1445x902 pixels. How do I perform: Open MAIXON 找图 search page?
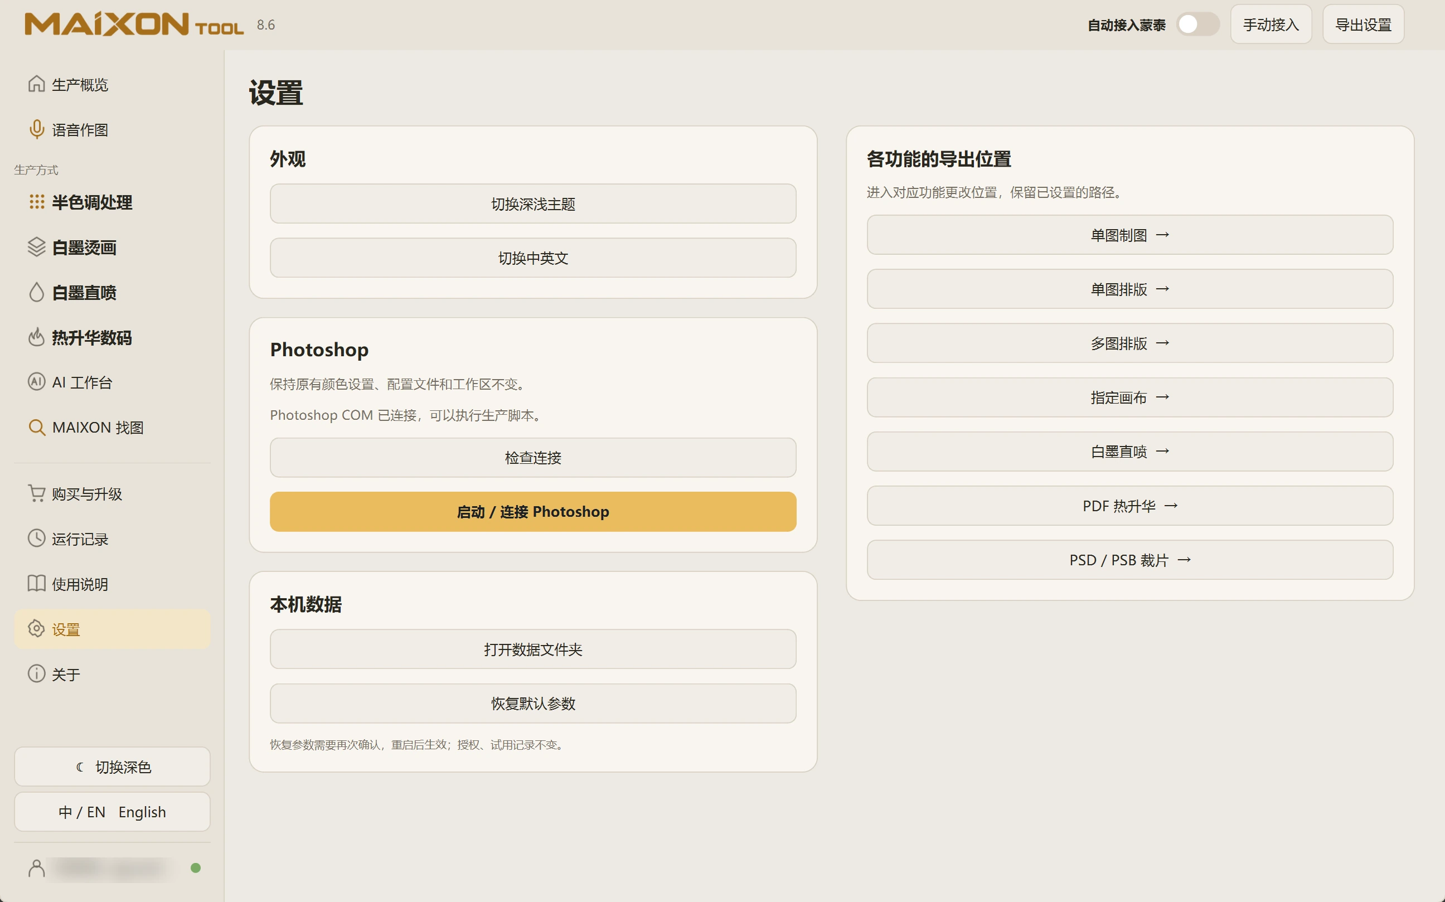click(x=112, y=427)
